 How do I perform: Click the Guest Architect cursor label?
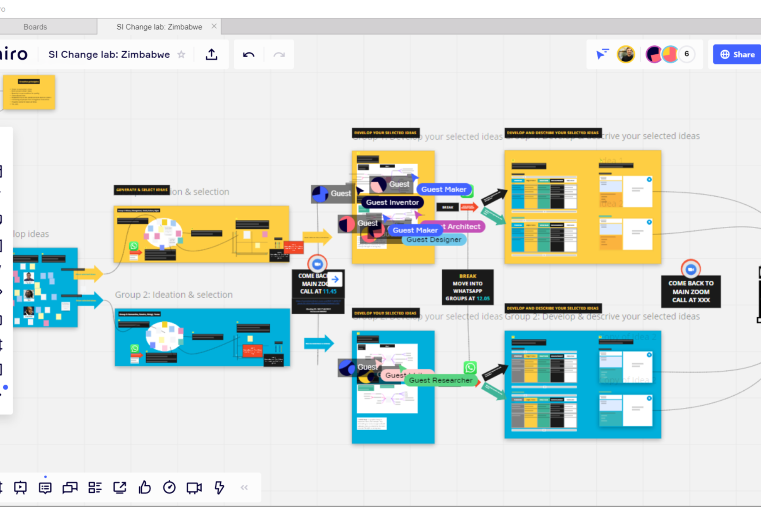click(x=461, y=226)
